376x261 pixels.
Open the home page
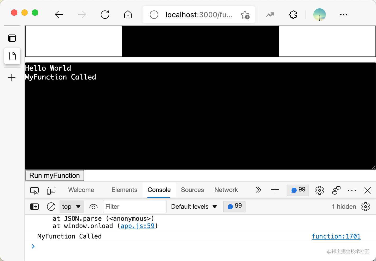click(128, 15)
